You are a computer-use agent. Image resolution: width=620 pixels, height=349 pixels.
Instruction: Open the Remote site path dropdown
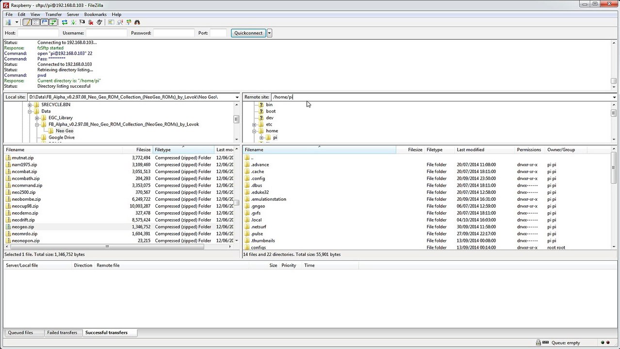[x=614, y=97]
